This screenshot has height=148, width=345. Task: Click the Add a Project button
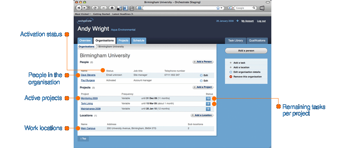[203, 87]
